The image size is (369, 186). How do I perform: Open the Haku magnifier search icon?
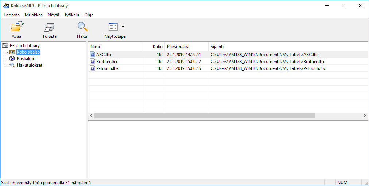[x=83, y=27]
